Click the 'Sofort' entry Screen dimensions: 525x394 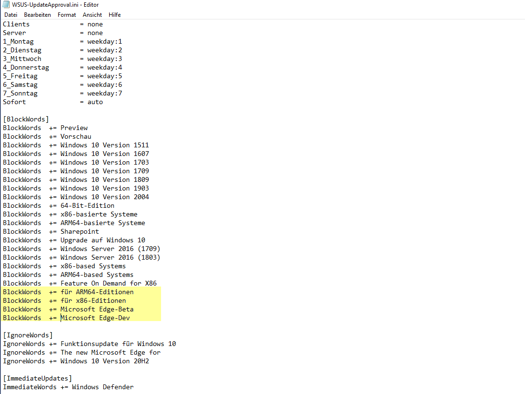[14, 102]
